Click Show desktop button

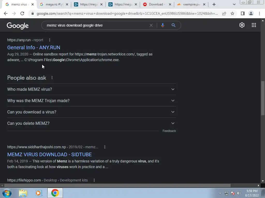click(x=263, y=193)
